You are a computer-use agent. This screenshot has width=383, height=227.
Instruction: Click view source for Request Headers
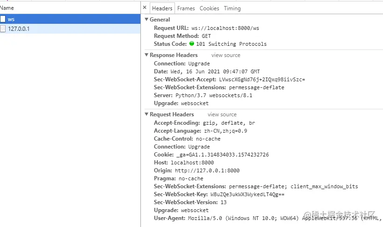[222, 114]
